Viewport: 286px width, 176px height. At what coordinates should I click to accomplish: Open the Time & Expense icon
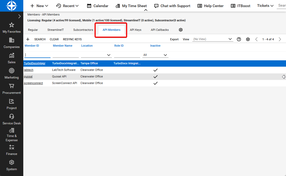pos(11,130)
